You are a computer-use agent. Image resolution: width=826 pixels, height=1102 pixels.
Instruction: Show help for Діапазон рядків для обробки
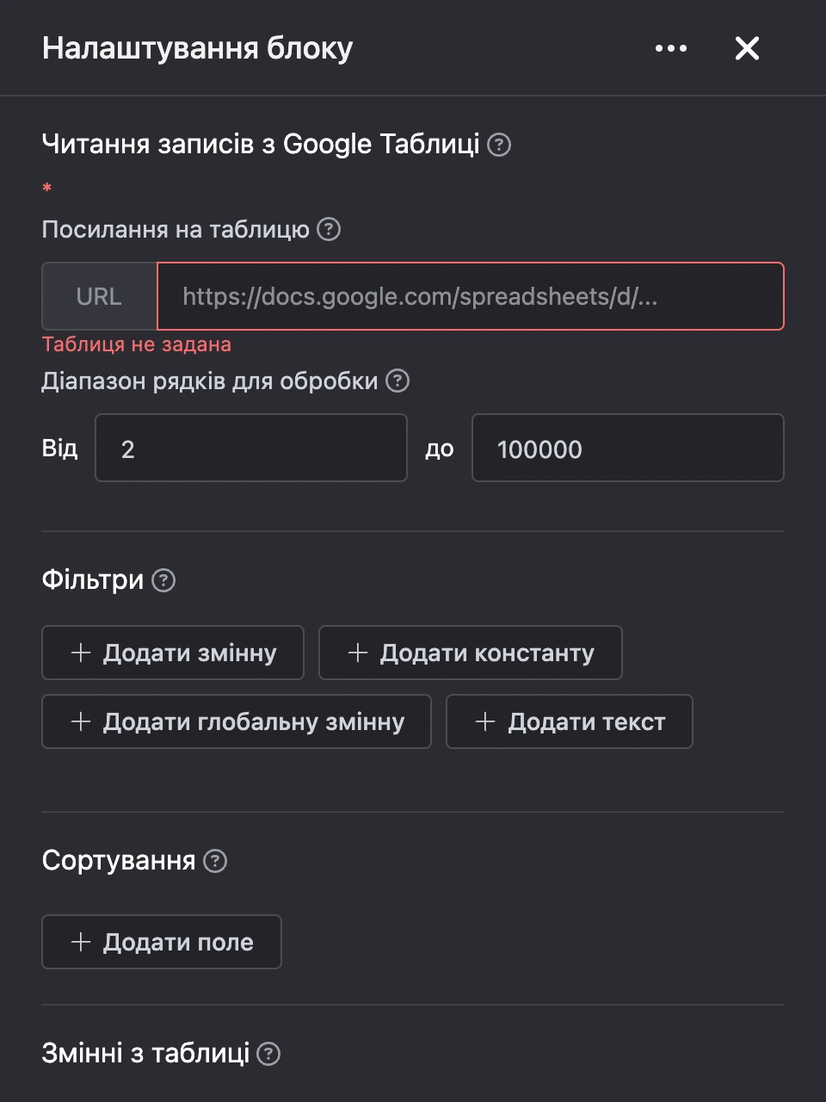pos(398,381)
